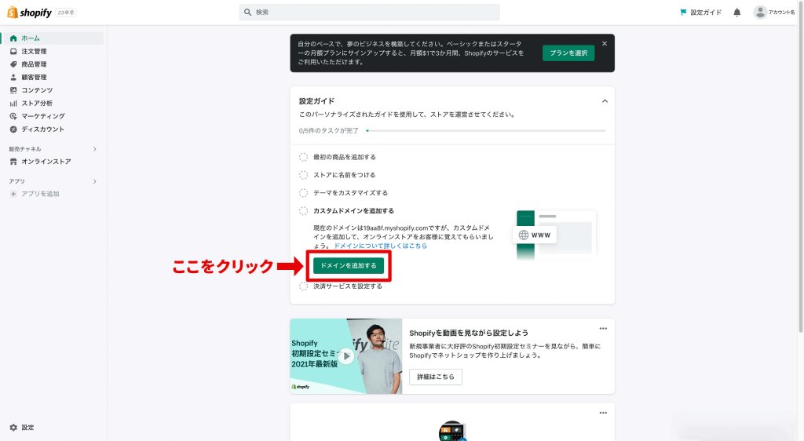Click the search input field
Screen dimensions: 804x441
coord(369,13)
